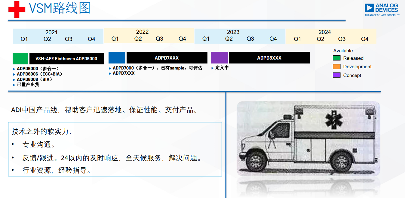Click the Available legend heading
Viewport: 405px width, 198px height.
click(343, 51)
